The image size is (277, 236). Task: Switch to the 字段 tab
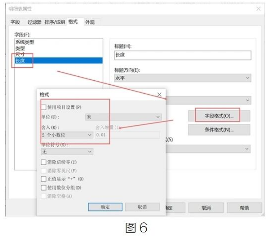[x=15, y=22]
